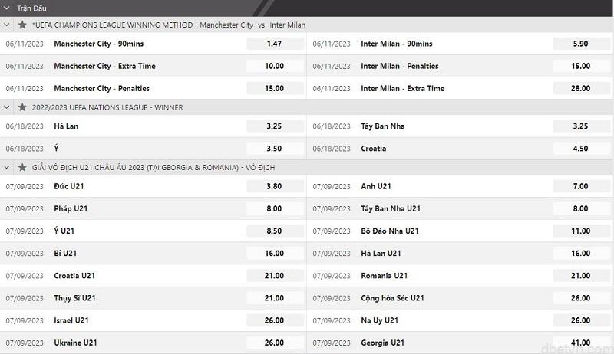
Task: Click the Thụy Sĩ U21 team name
Action: [74, 298]
